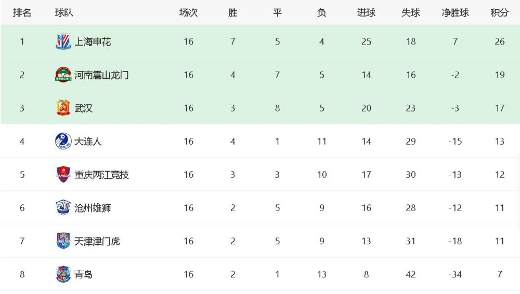Click the 净胜球 column header
The image size is (520, 294).
(455, 12)
